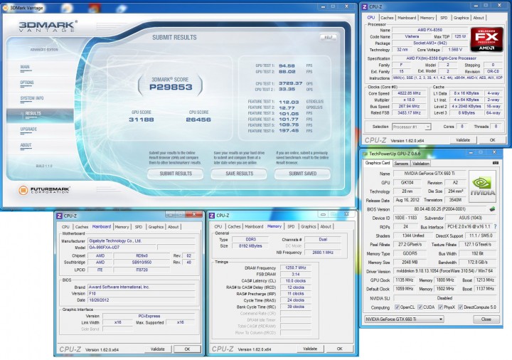512x360 pixels.
Task: Open the Processor #1 selection dropdown
Action: (x=412, y=127)
